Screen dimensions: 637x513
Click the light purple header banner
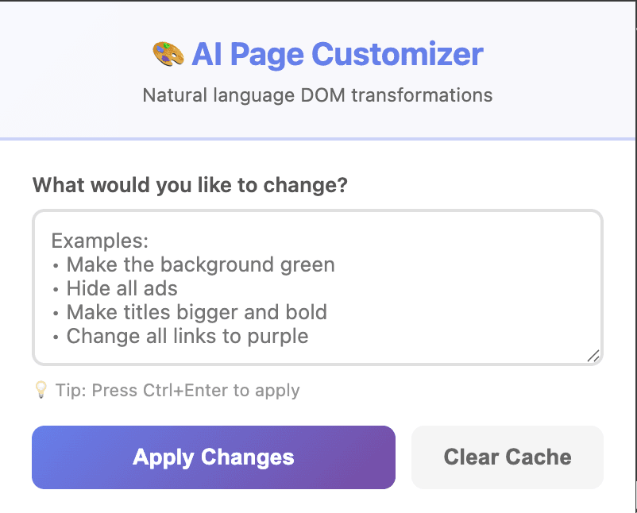click(x=318, y=119)
